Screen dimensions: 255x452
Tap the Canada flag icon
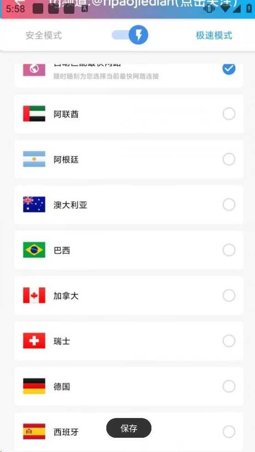[34, 295]
